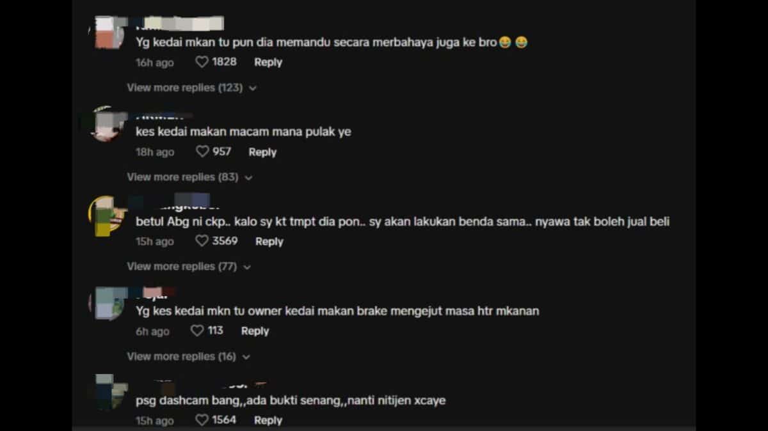Show View more replies (77)
The width and height of the screenshot is (768, 431).
(x=189, y=267)
